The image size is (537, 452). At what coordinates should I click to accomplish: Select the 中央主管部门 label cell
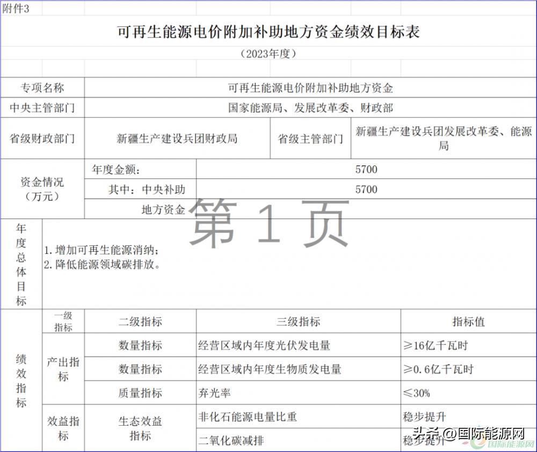coord(42,107)
